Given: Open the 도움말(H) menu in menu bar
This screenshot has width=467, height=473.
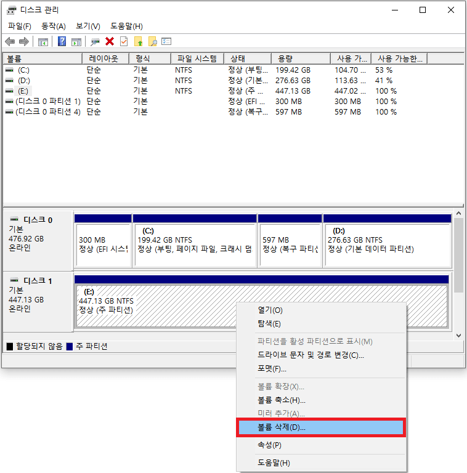Looking at the screenshot, I should pyautogui.click(x=126, y=26).
